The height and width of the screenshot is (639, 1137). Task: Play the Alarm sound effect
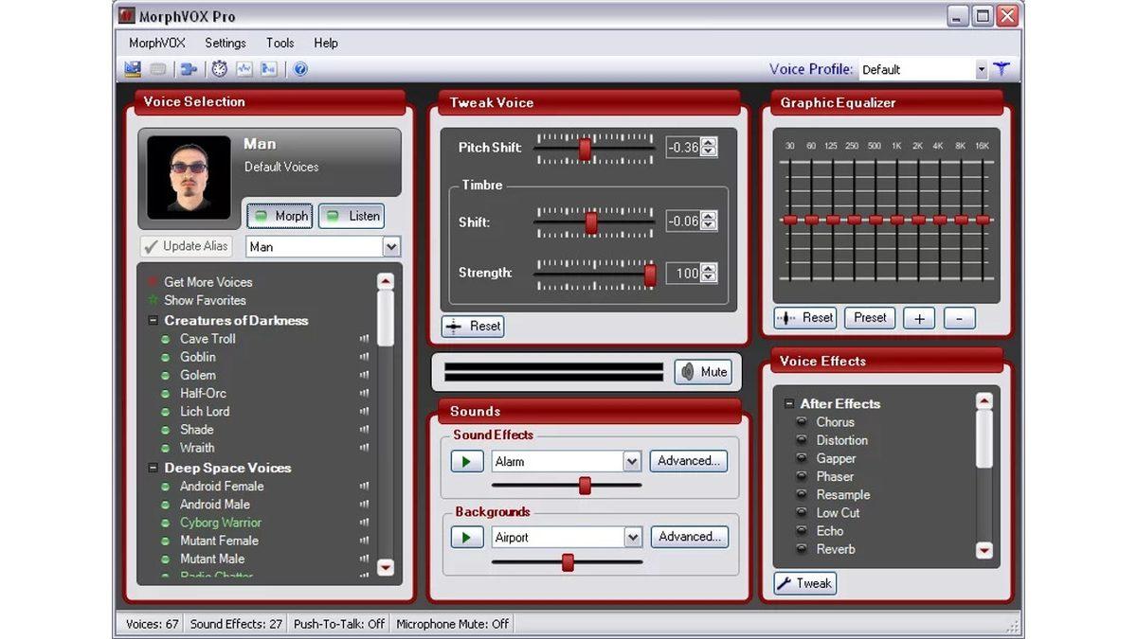[466, 462]
